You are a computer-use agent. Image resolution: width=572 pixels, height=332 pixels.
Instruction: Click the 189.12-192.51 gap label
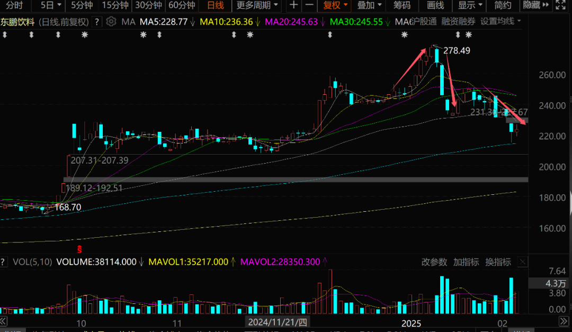click(94, 189)
